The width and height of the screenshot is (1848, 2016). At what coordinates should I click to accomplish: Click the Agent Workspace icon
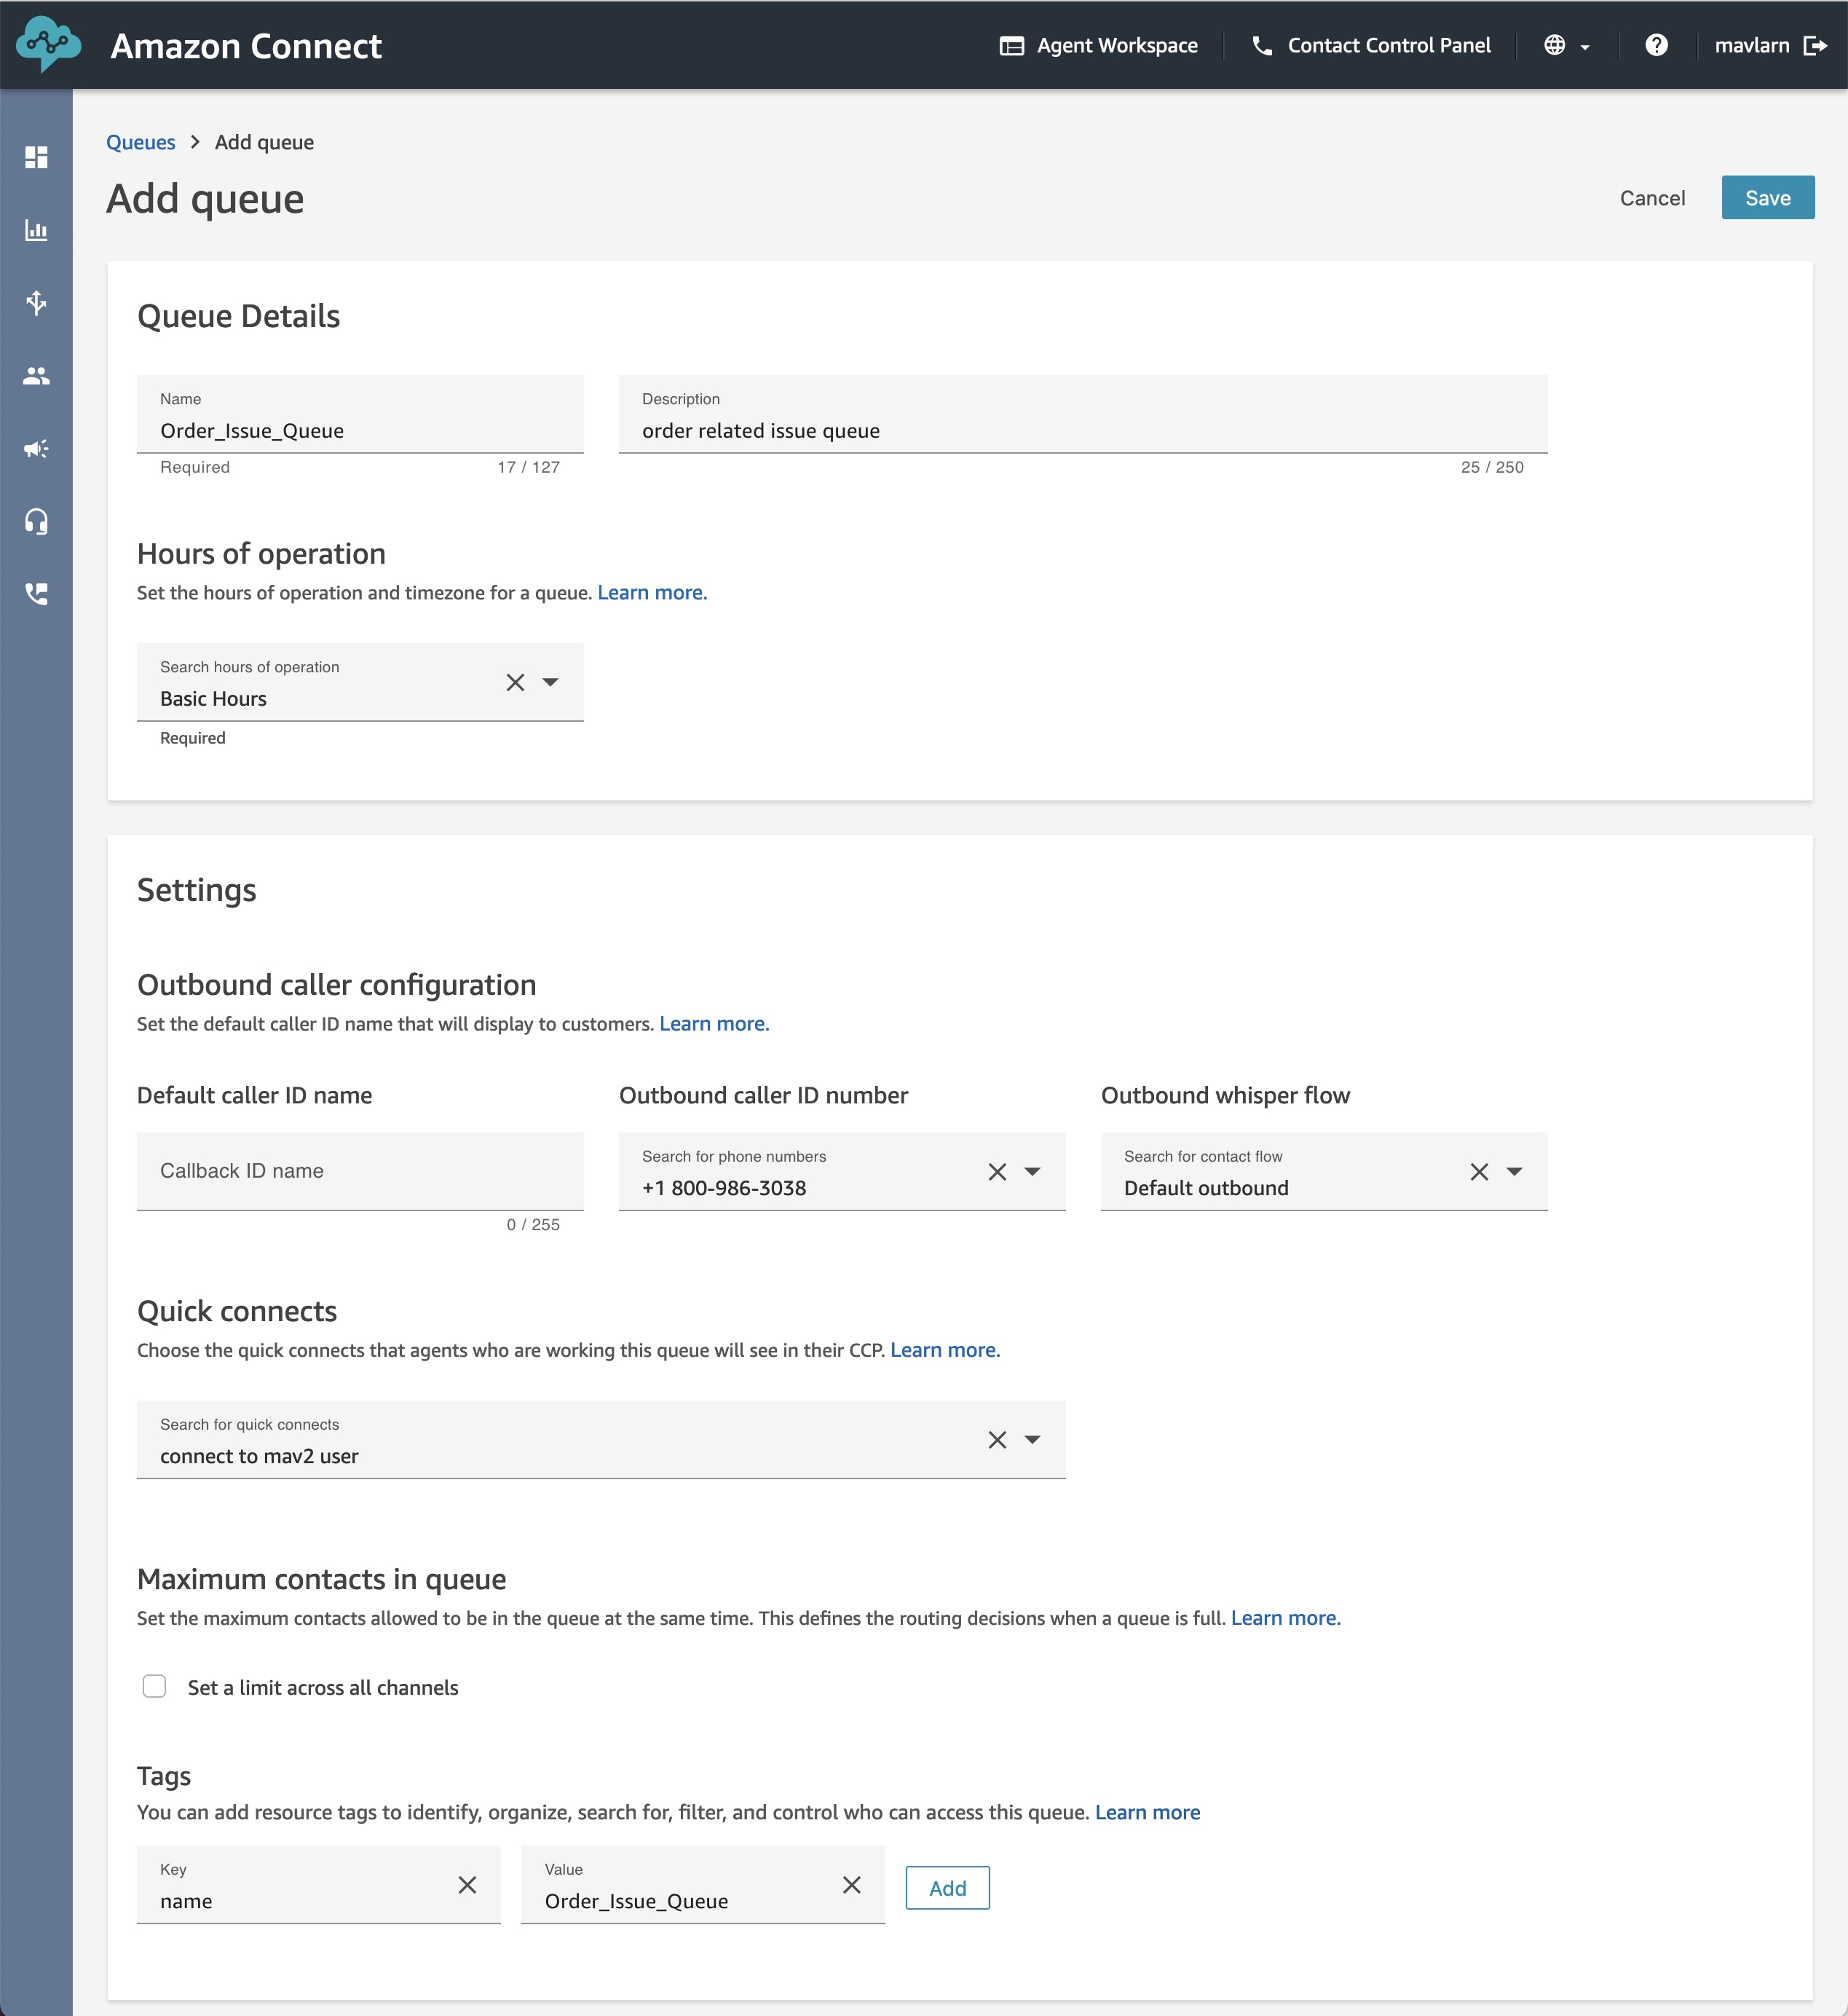(x=1012, y=46)
